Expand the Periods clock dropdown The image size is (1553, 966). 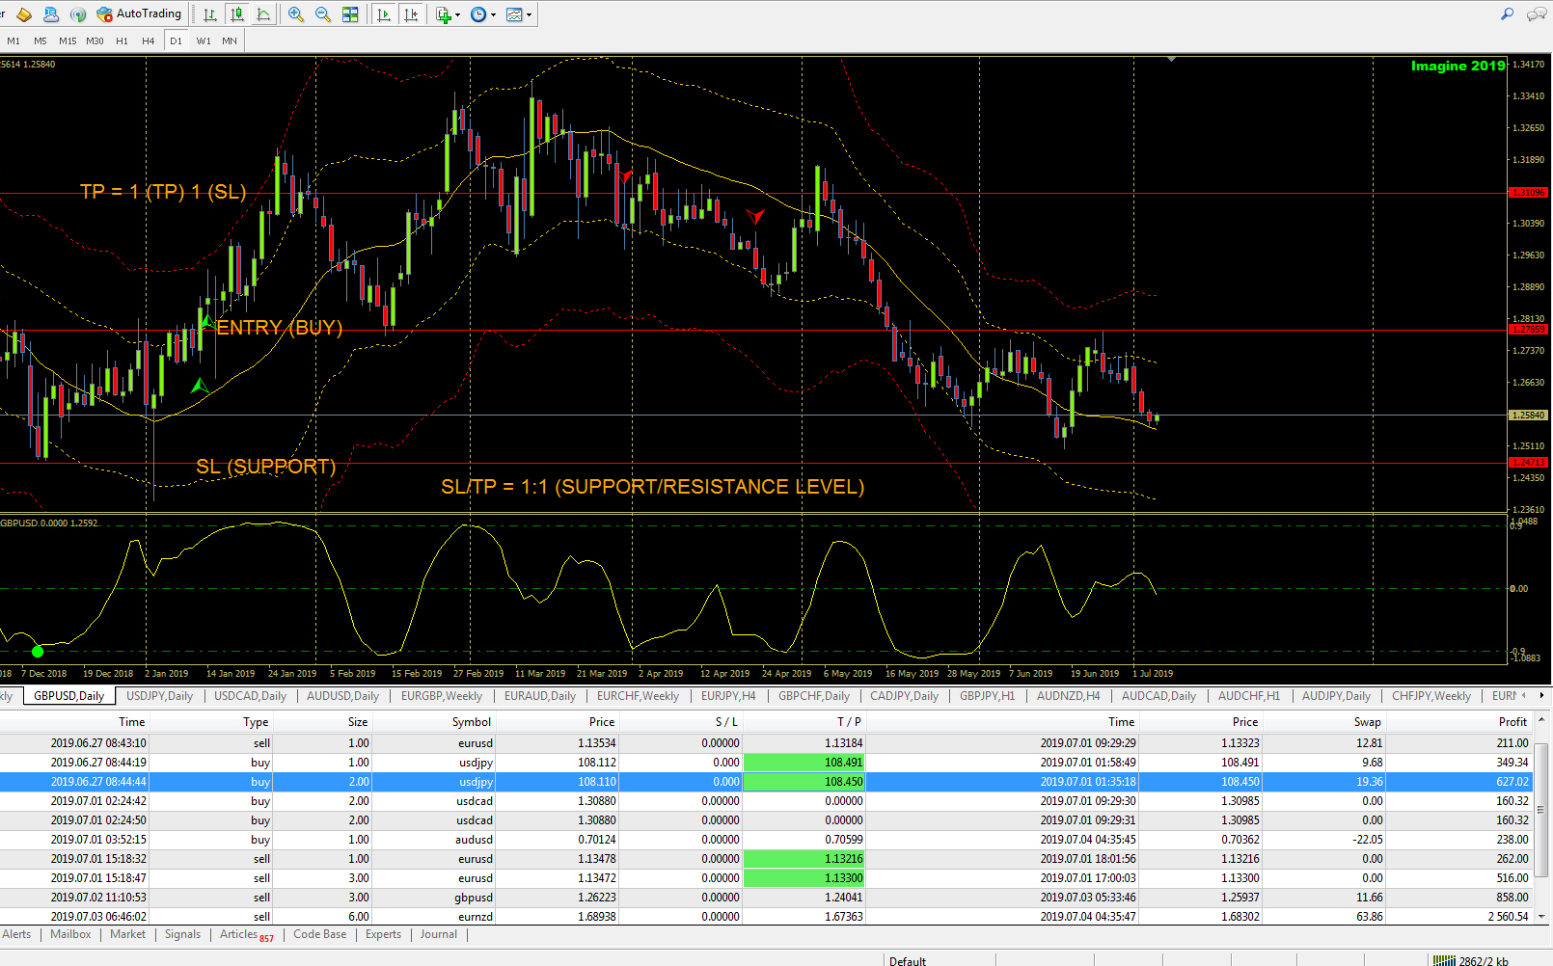coord(493,14)
